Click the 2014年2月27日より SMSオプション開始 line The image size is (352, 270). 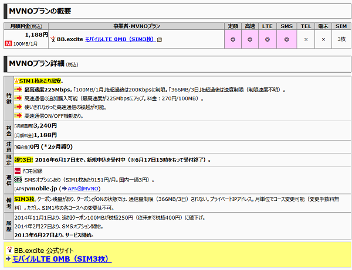[x=59, y=226]
